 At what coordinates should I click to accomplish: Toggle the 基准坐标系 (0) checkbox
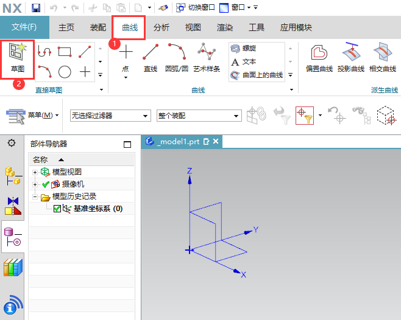pyautogui.click(x=57, y=209)
